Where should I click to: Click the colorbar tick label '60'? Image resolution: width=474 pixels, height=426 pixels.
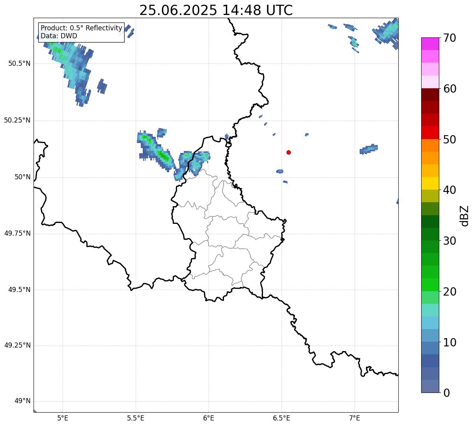[450, 89]
